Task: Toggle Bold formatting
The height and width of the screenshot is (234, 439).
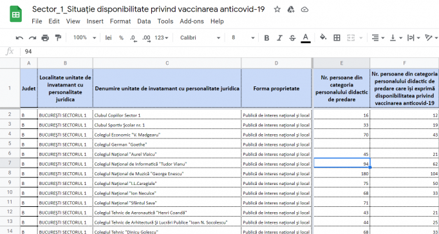Action: [266, 38]
